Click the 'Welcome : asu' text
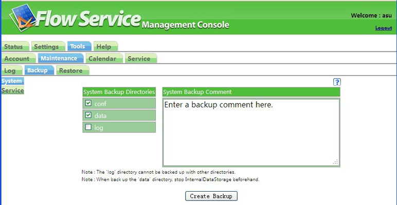Image resolution: width=397 pixels, height=205 pixels. [371, 15]
